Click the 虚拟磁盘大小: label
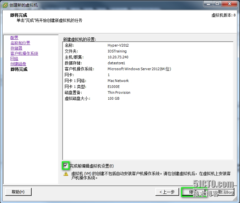Viewport: 240px width, 203px height. point(77,98)
